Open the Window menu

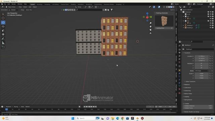coord(20,4)
